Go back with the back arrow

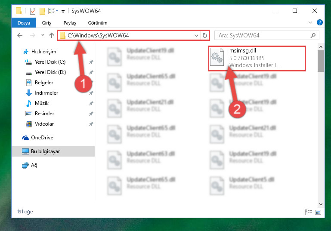[x=20, y=35]
